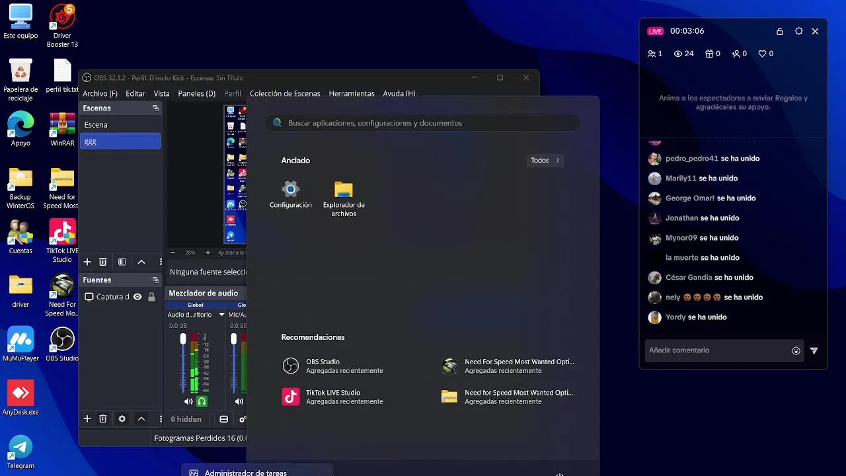The width and height of the screenshot is (846, 476).
Task: Click the new followers icon in LIVE panel
Action: [x=736, y=54]
